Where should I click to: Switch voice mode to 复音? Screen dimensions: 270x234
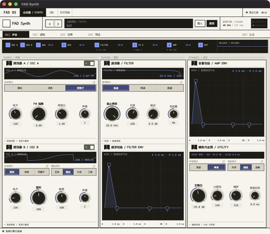coord(199,167)
